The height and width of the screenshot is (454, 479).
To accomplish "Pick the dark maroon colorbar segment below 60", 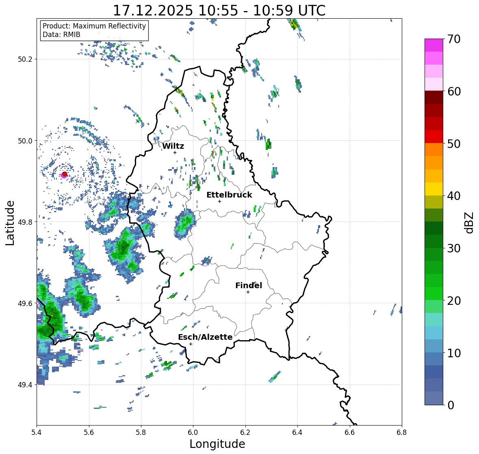I will tap(434, 97).
